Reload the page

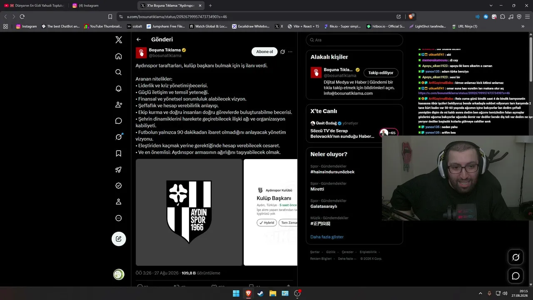(x=22, y=17)
